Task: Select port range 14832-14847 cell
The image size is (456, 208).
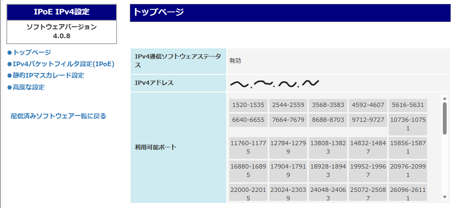Action: [368, 148]
